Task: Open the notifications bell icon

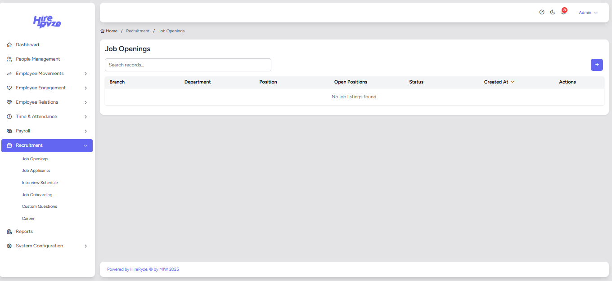Action: coord(563,13)
